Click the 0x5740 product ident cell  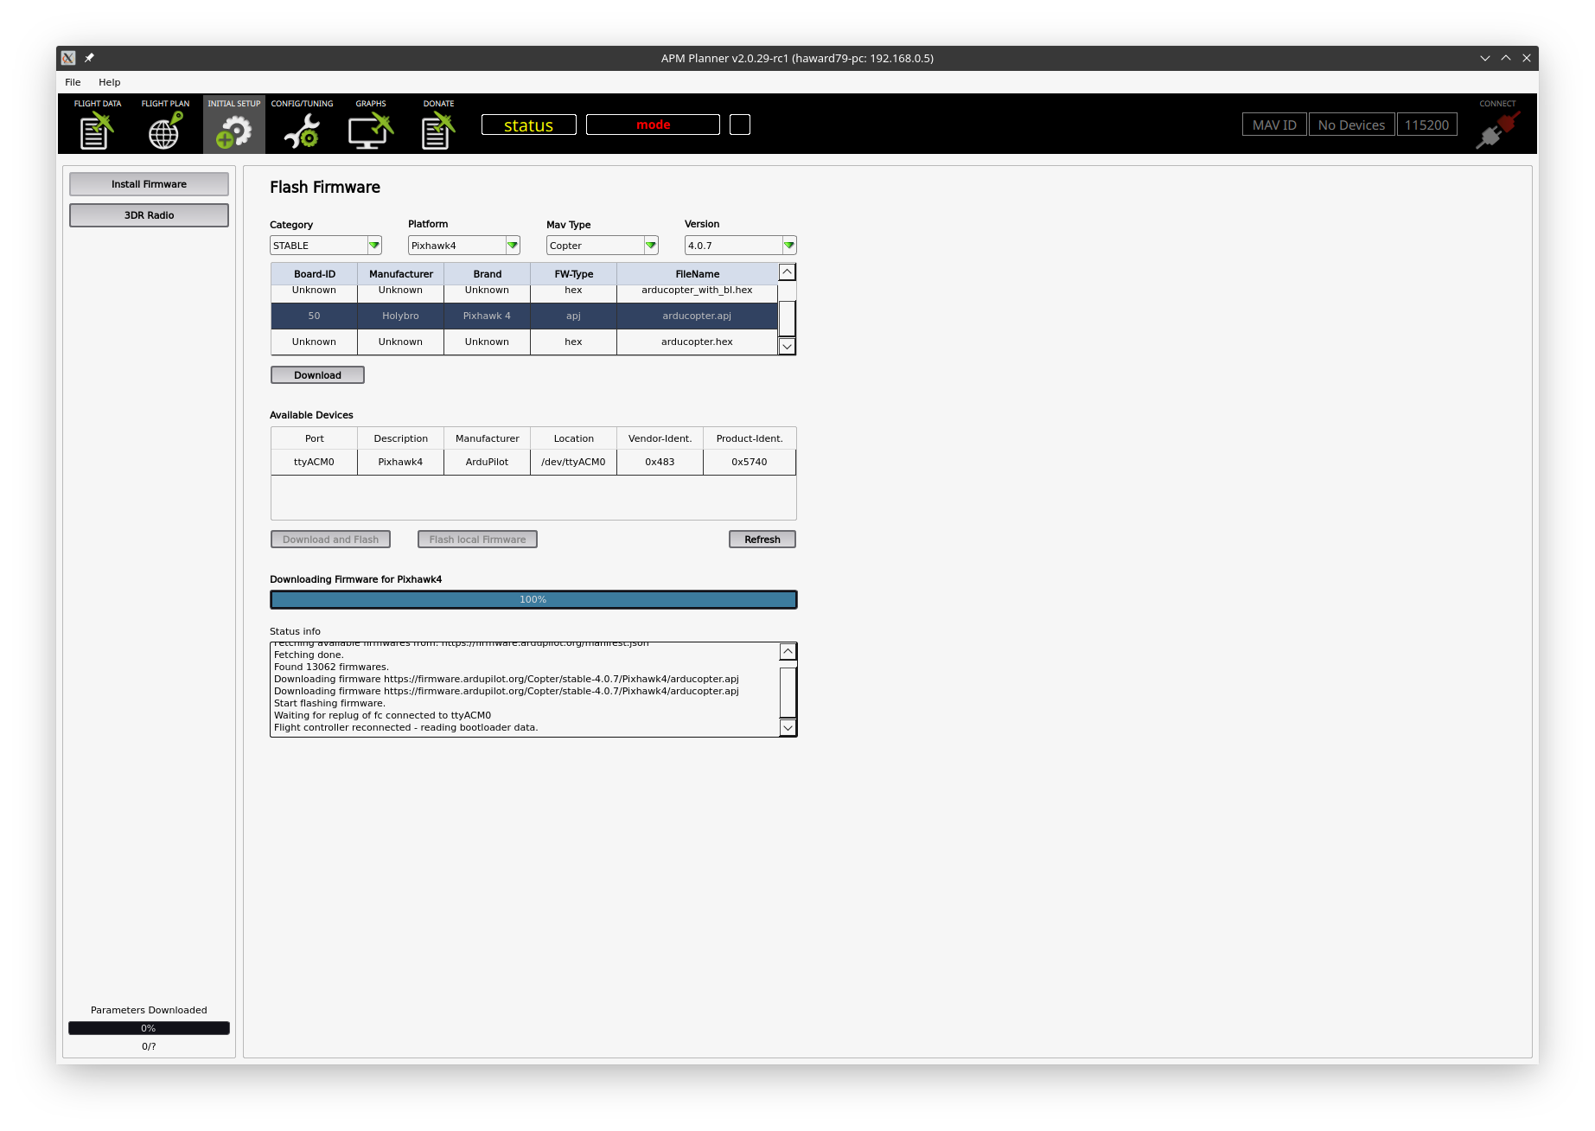[750, 463]
